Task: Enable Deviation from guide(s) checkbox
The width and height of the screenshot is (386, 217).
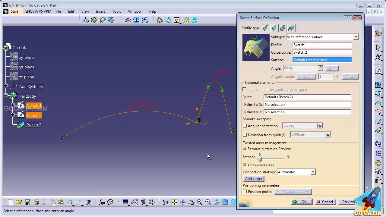Action: [245, 135]
